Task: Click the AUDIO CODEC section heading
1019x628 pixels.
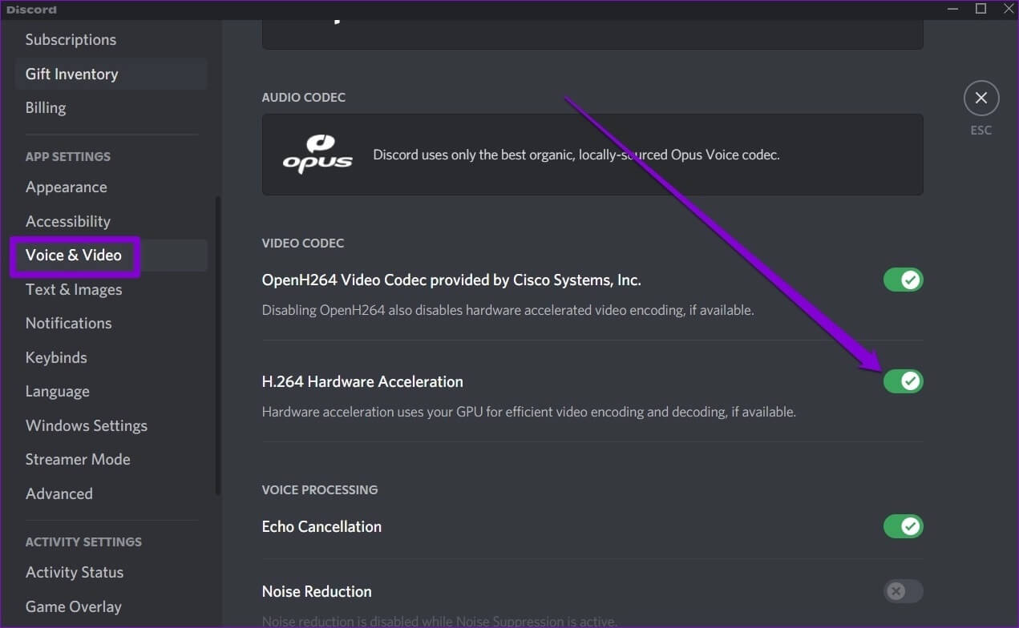Action: pyautogui.click(x=304, y=97)
